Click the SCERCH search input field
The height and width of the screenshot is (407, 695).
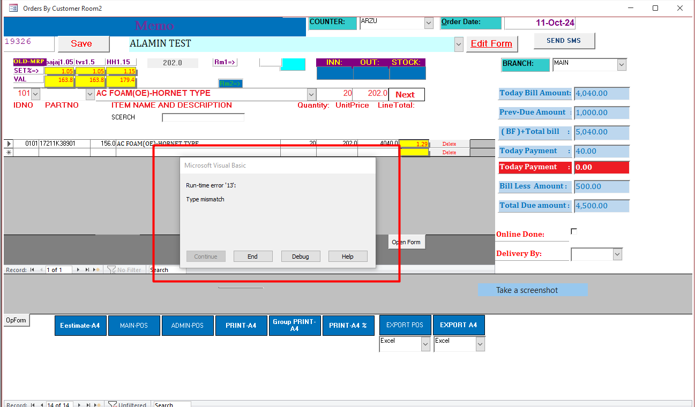(x=203, y=117)
